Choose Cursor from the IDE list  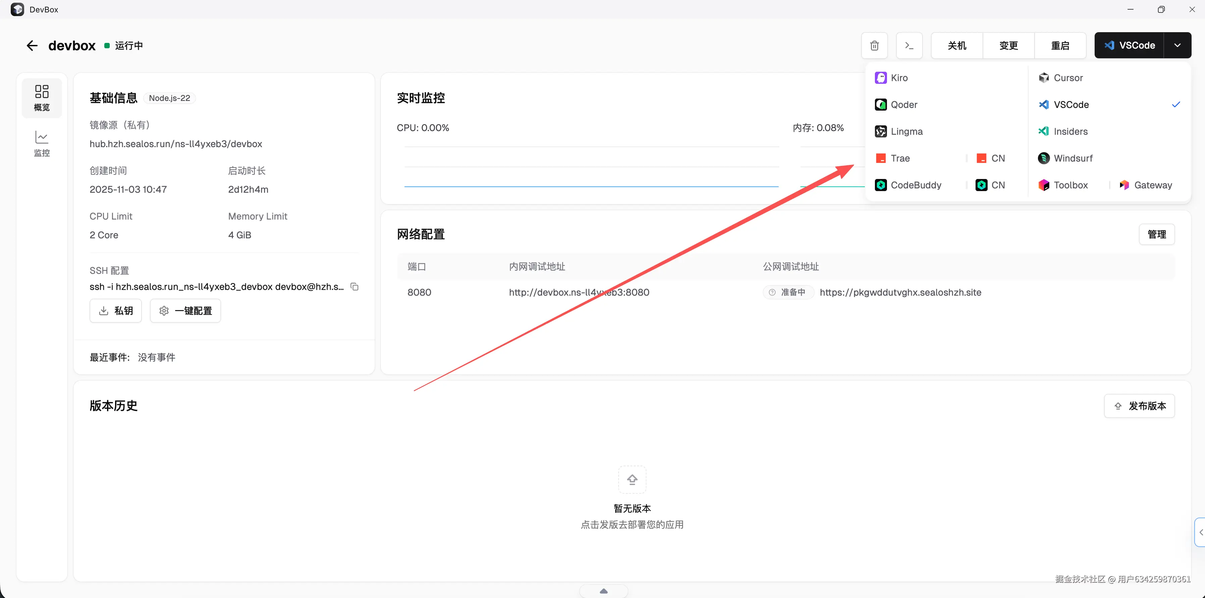pyautogui.click(x=1067, y=78)
